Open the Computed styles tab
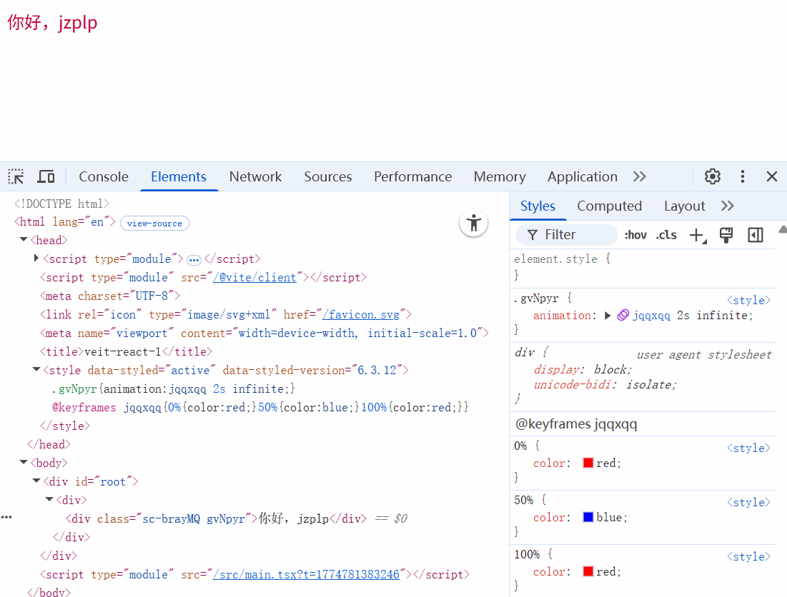 click(x=609, y=206)
